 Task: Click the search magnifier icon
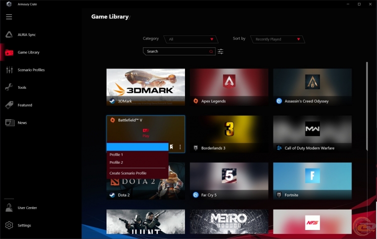click(x=211, y=51)
